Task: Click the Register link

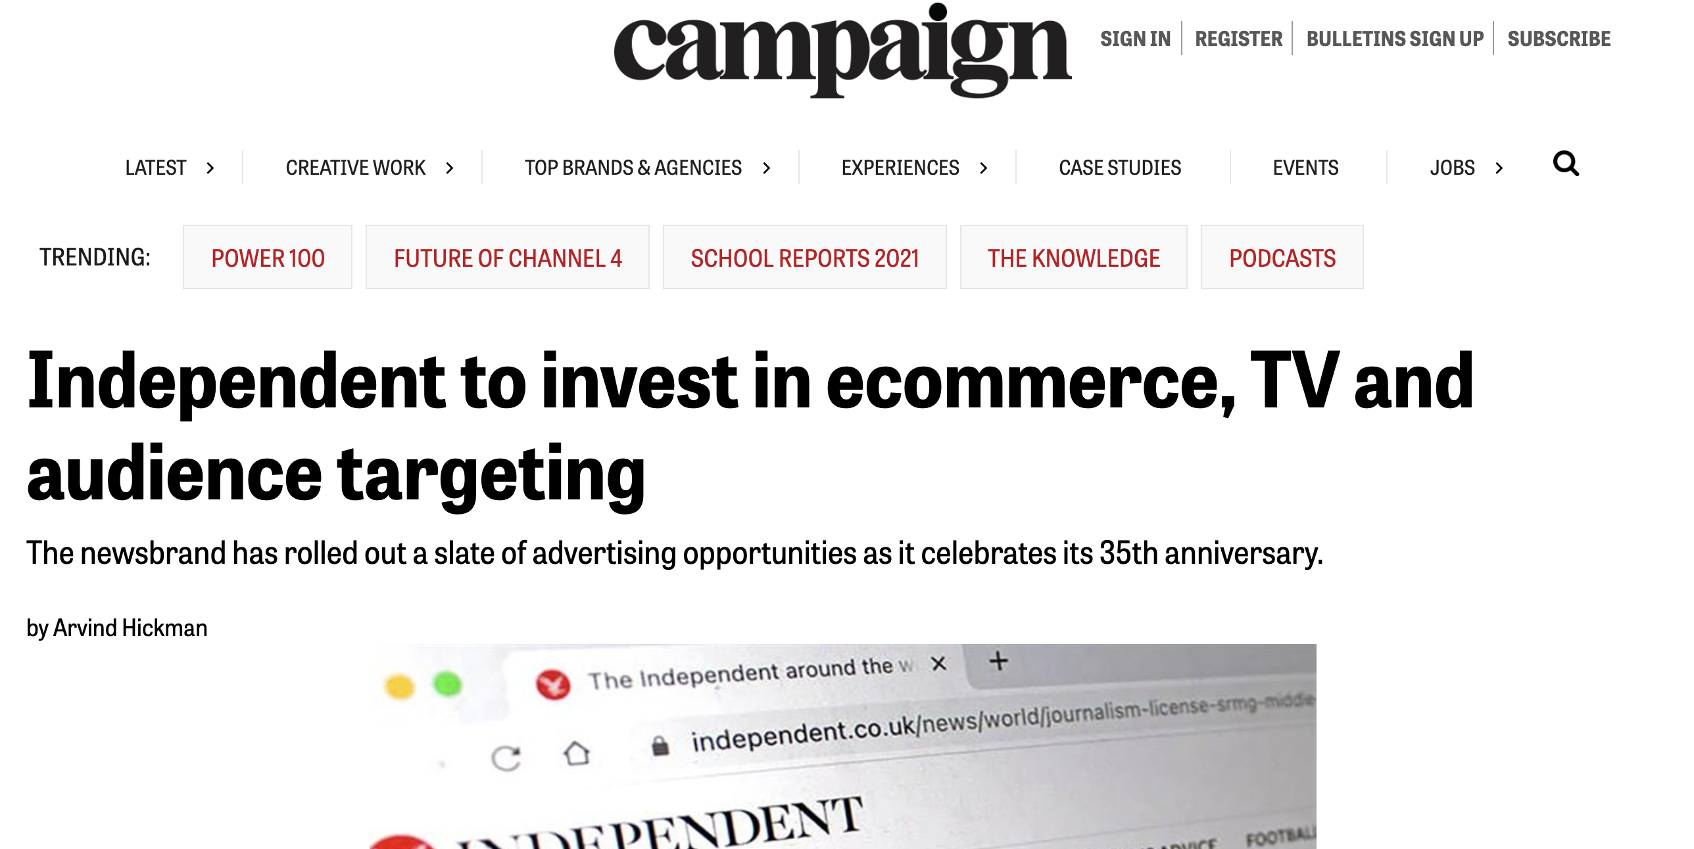Action: (x=1238, y=39)
